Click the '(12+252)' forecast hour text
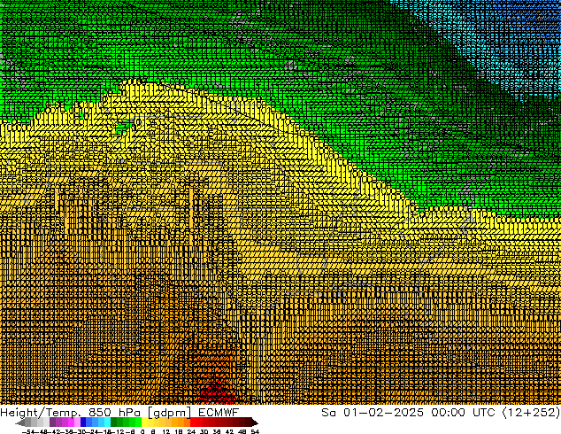Image resolution: width=561 pixels, height=434 pixels. (x=531, y=413)
